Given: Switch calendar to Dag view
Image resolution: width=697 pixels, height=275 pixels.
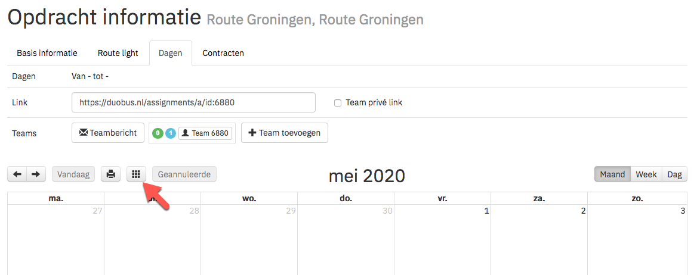Looking at the screenshot, I should (674, 174).
